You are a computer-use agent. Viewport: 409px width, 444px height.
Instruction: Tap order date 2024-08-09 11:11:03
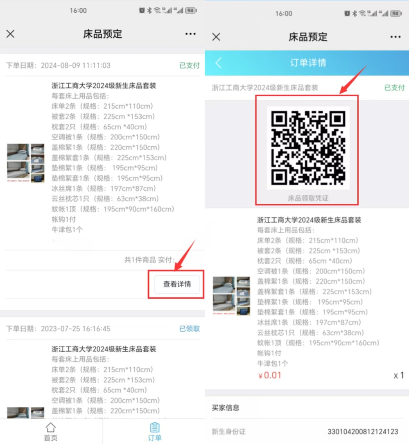coord(75,66)
